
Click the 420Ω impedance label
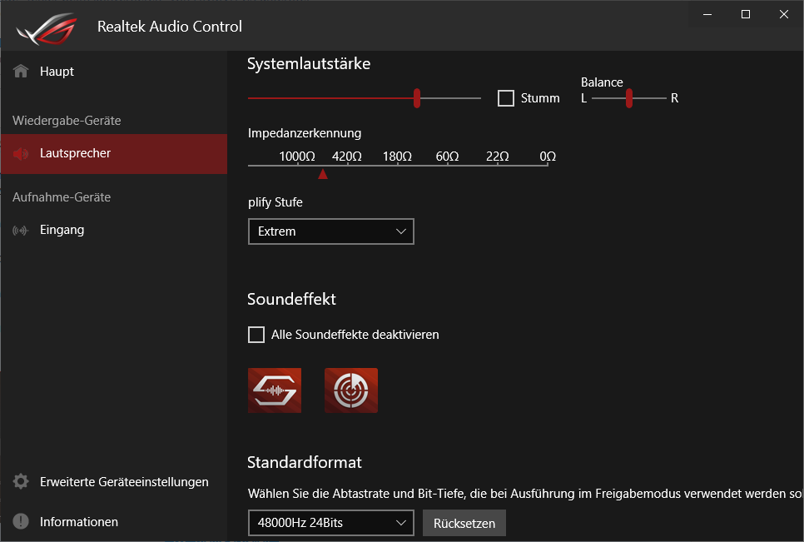[346, 157]
